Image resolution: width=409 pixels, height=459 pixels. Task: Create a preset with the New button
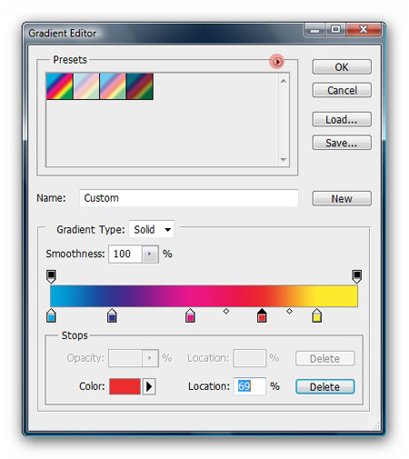tap(342, 199)
